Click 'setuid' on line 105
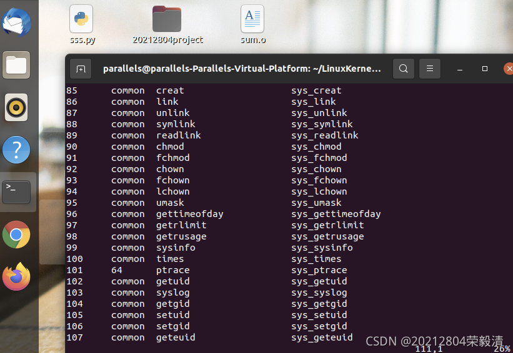513x353 pixels. coord(172,315)
